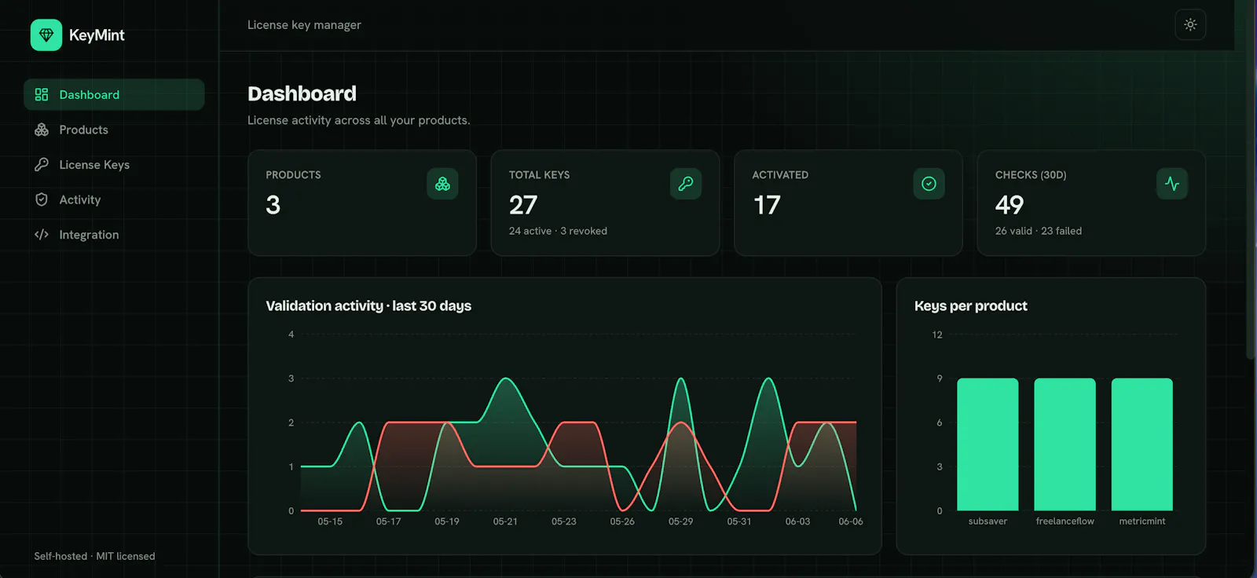
Task: Click the '24 active · 3 revoked' text
Action: pos(558,231)
